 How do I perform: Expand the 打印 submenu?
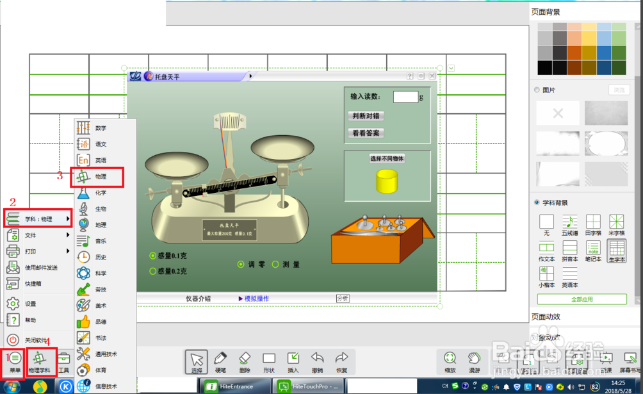pyautogui.click(x=37, y=251)
